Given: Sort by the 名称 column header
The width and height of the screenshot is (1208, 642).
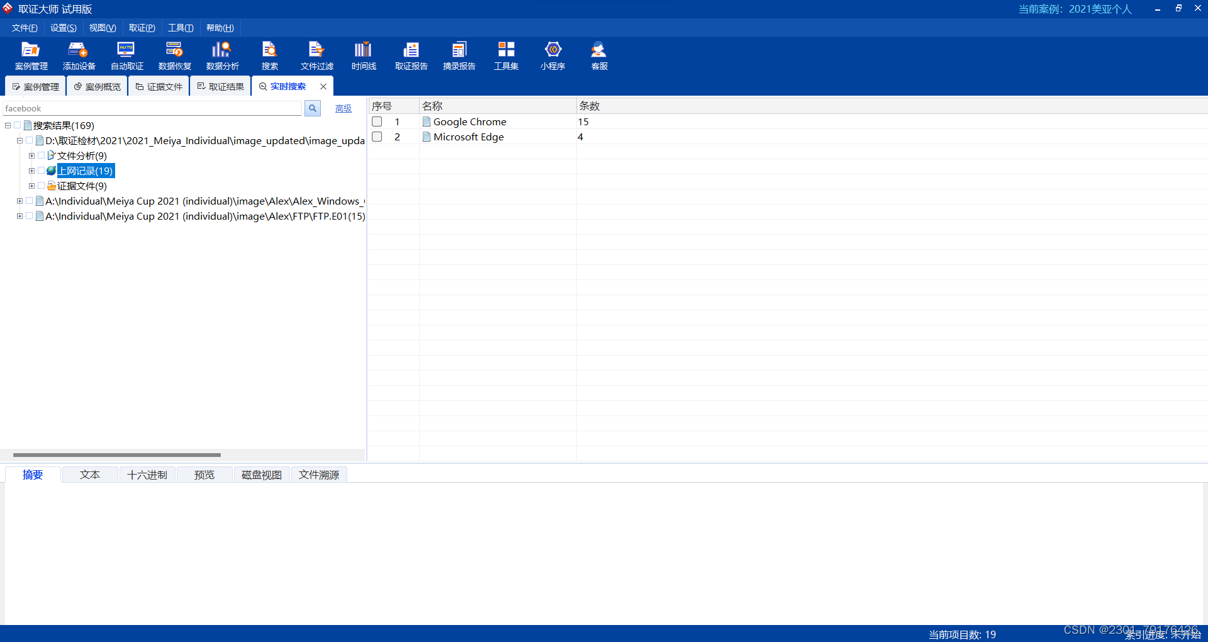Looking at the screenshot, I should [498, 106].
